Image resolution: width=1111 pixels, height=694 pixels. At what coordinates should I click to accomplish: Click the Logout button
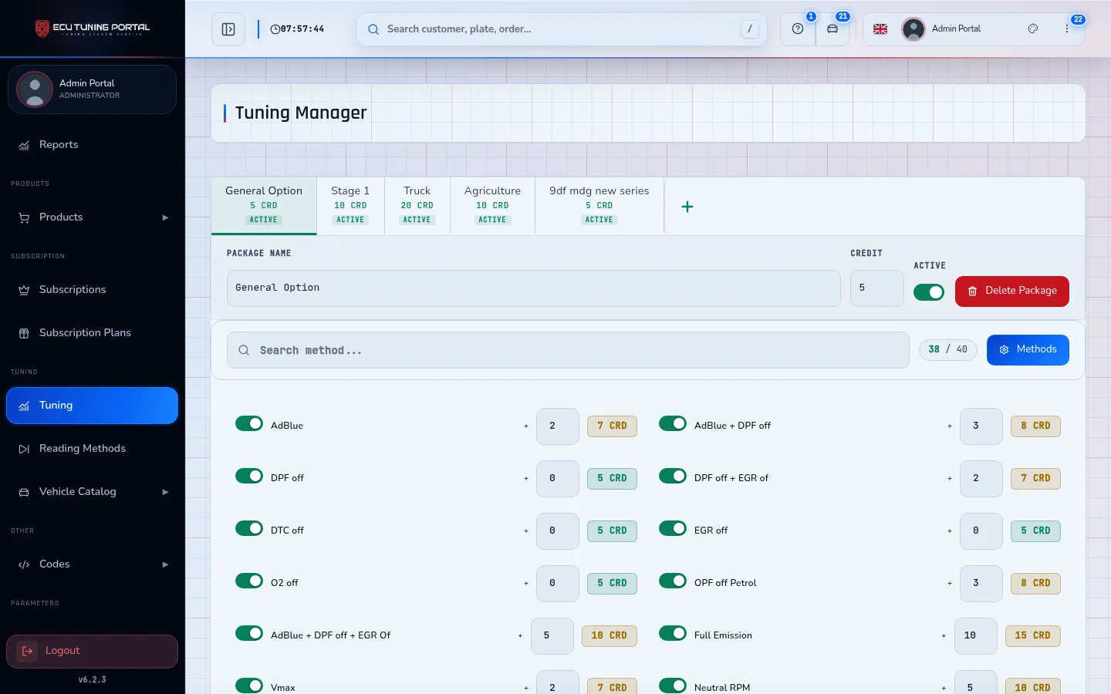[x=92, y=652]
